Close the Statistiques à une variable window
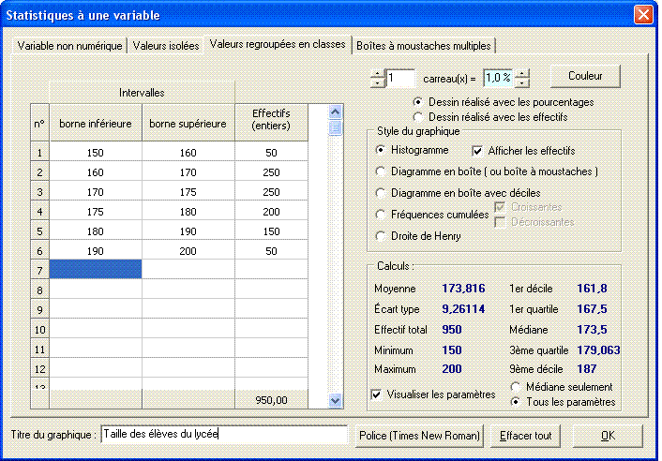662x461 pixels. pyautogui.click(x=643, y=15)
